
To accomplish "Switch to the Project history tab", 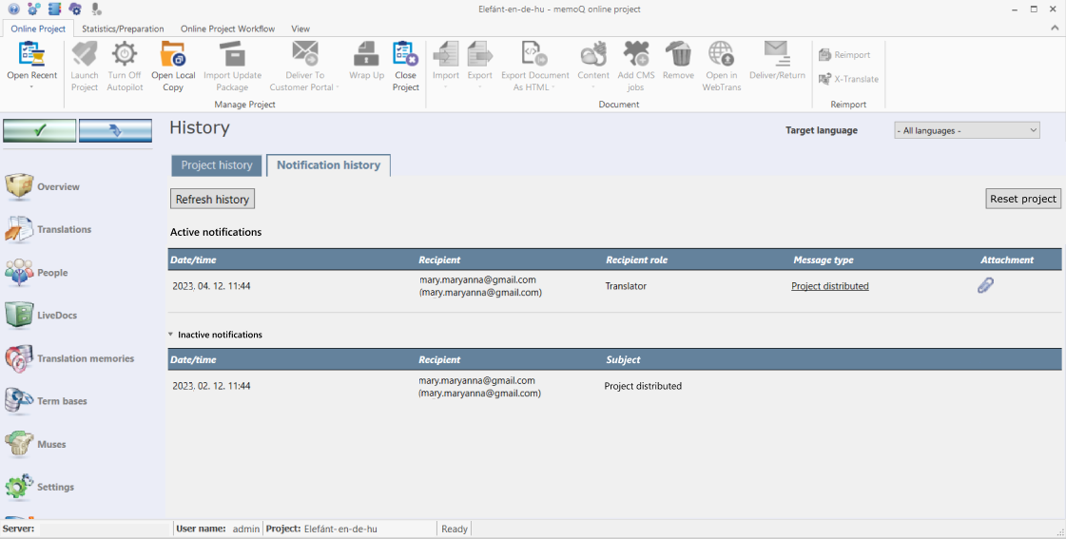I will pos(217,165).
